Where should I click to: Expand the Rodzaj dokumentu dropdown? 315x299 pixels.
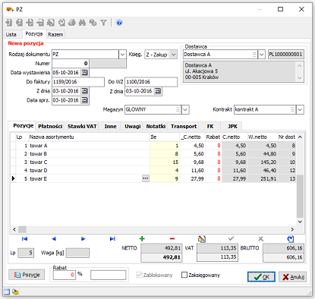pyautogui.click(x=122, y=55)
